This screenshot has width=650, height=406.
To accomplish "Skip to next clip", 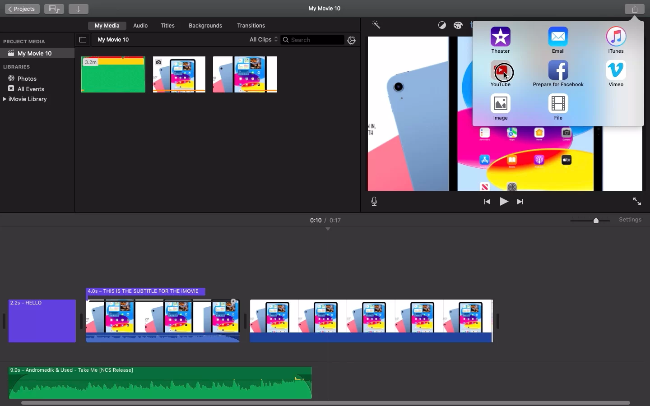I will 521,202.
